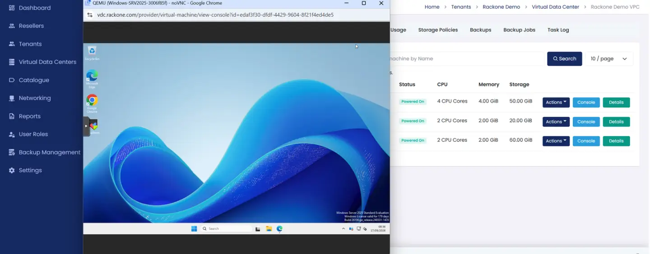This screenshot has width=650, height=254.
Task: Expand the noVNC control panel handle
Action: pyautogui.click(x=86, y=126)
